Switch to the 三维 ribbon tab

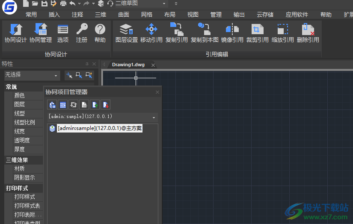point(101,15)
